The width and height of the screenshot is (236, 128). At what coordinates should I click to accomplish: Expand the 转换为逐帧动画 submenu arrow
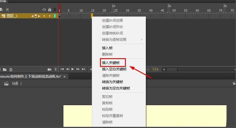click(x=142, y=40)
